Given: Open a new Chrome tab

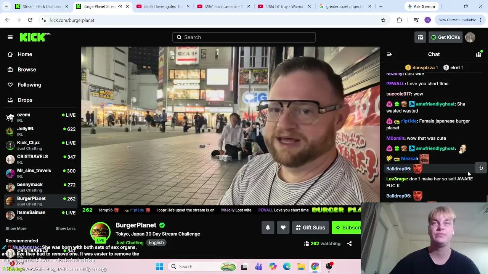Looking at the screenshot, I should point(381,6).
